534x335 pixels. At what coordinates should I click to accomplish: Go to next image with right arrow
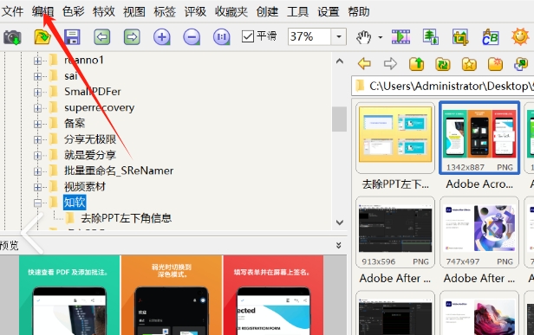pos(132,36)
